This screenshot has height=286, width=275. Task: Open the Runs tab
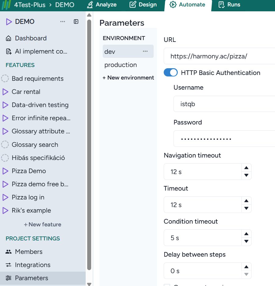229,5
